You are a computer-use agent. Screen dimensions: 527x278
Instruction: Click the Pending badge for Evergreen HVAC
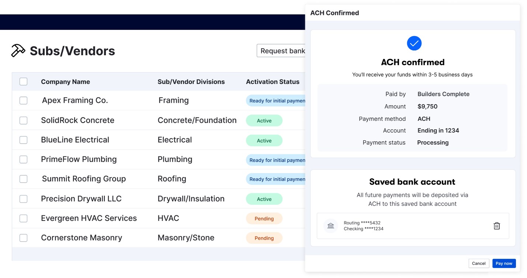264,219
